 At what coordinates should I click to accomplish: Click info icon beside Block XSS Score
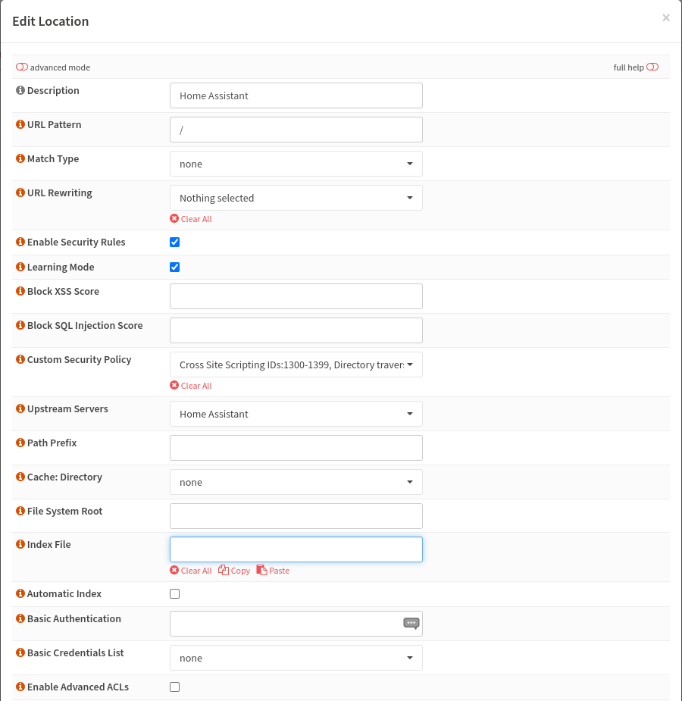click(x=20, y=292)
